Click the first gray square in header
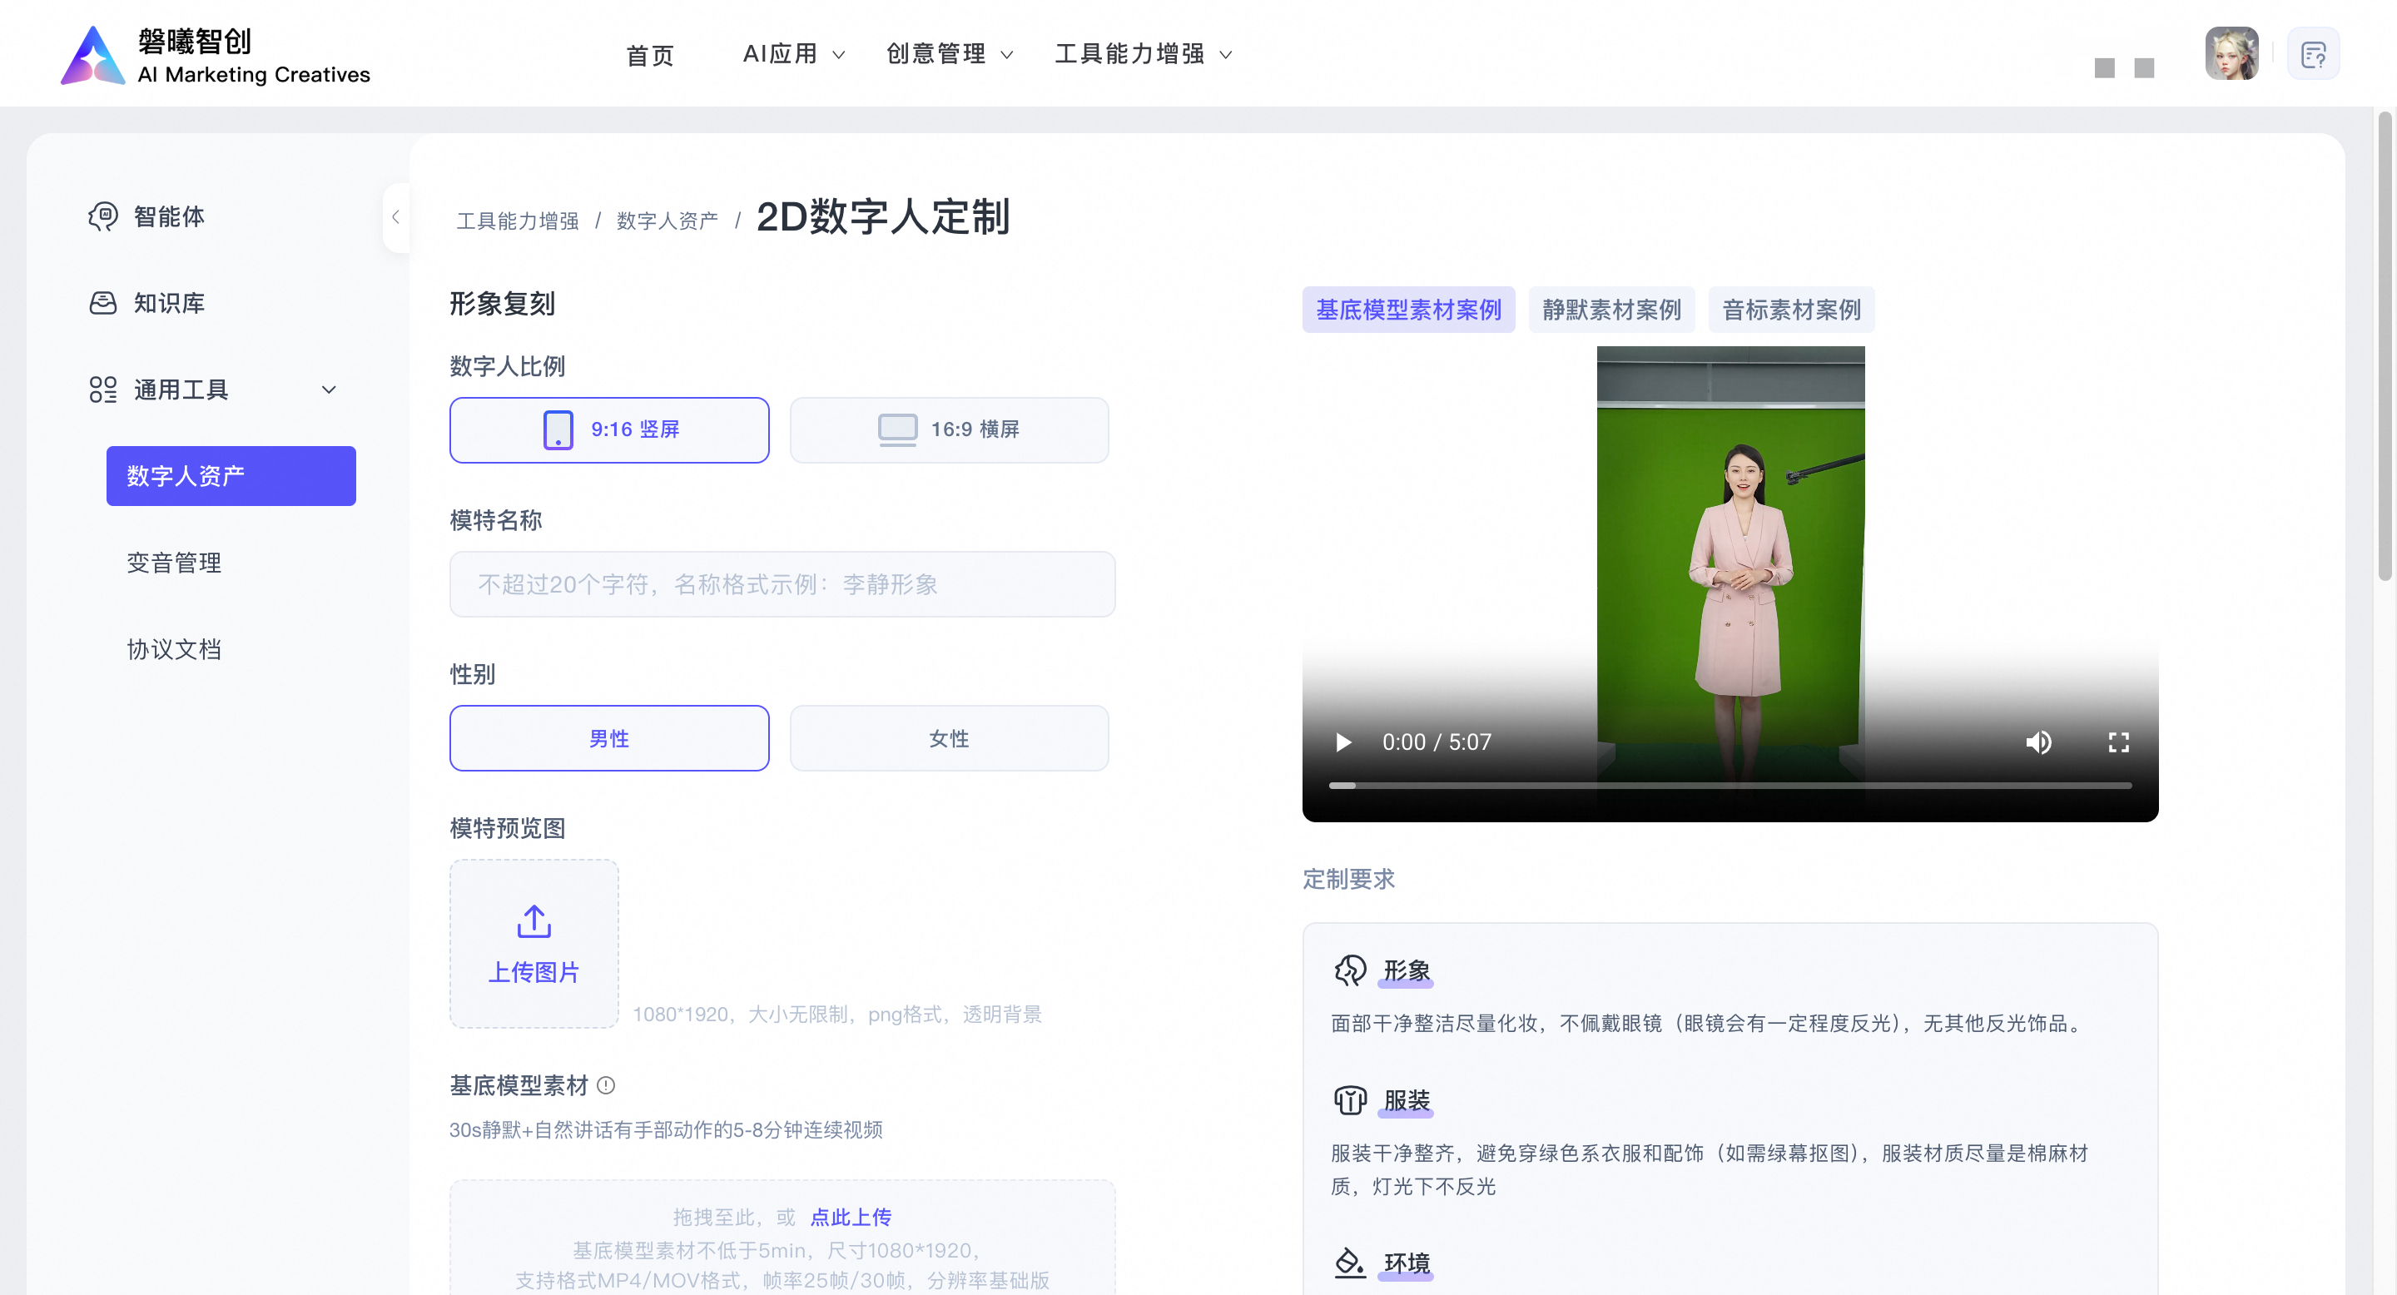Viewport: 2397px width, 1295px height. [2104, 68]
